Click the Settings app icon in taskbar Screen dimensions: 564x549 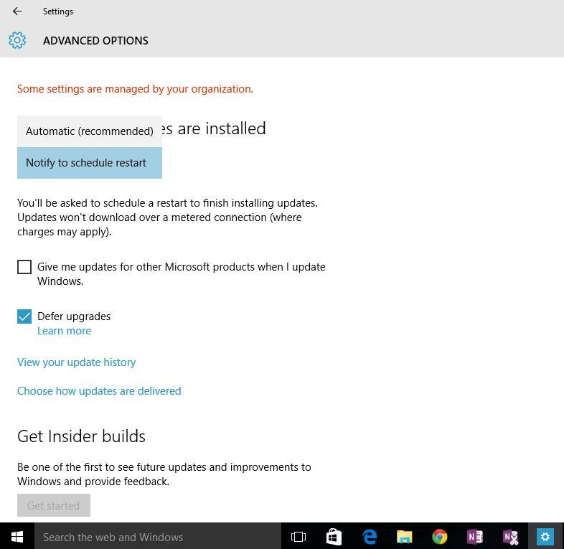(545, 537)
